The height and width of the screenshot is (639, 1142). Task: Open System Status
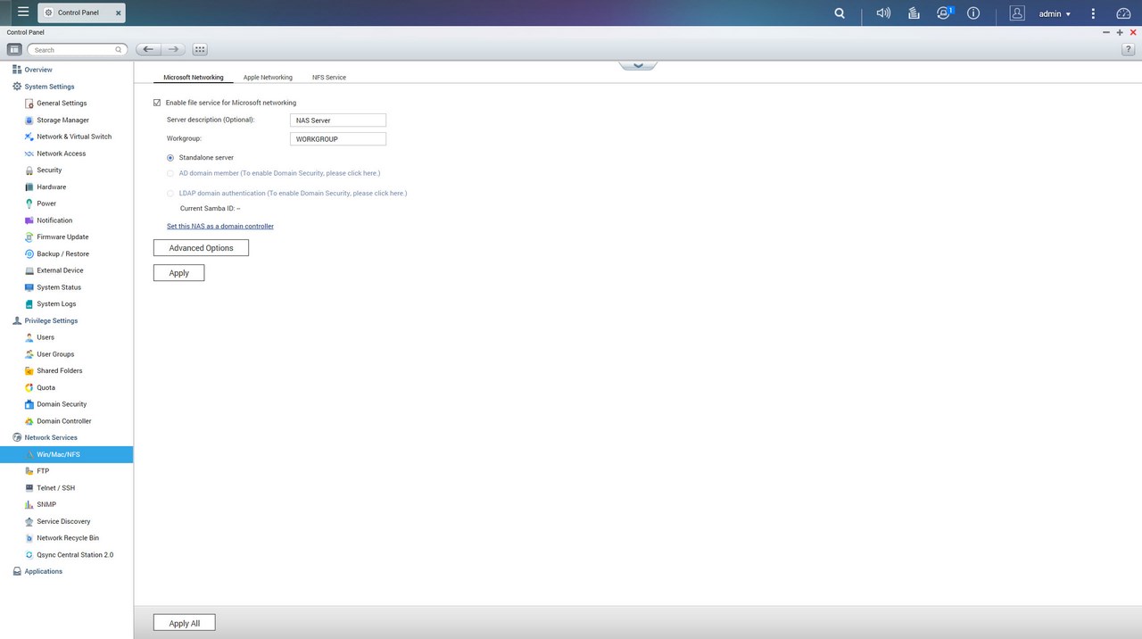click(59, 287)
